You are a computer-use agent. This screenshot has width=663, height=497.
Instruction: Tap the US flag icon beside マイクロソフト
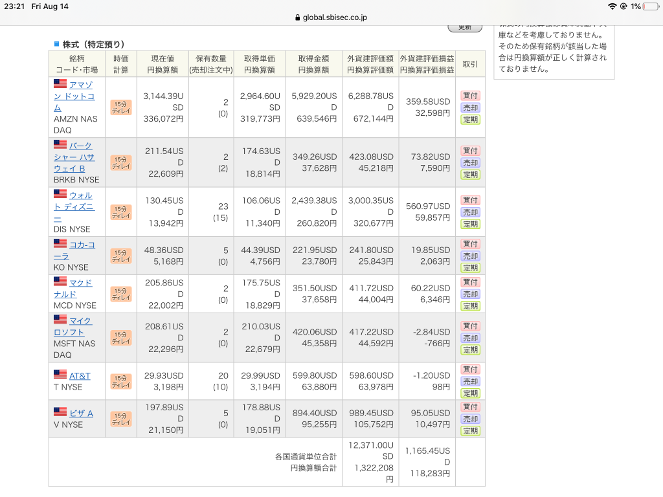[60, 320]
